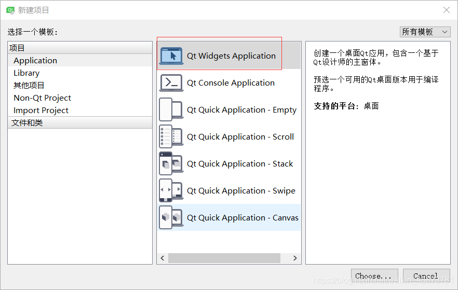This screenshot has width=458, height=290.
Task: Choose Qt Quick Application - Scroll
Action: [x=229, y=136]
